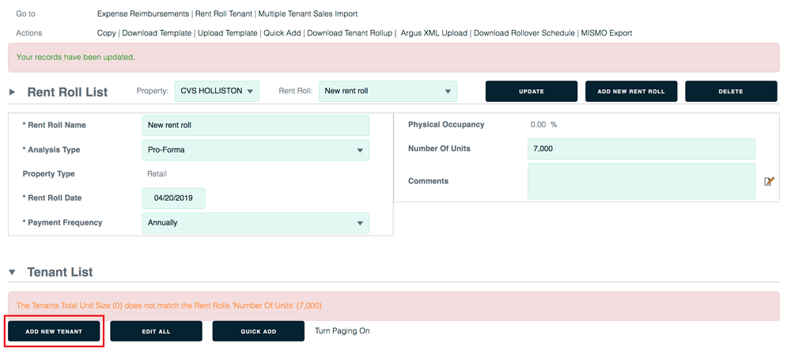Collapse the Tenant List section triangle

[x=12, y=272]
